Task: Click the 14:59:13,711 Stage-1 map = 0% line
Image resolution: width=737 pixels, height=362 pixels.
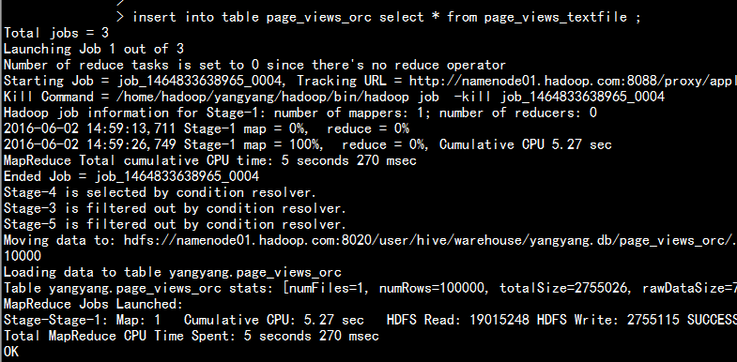Action: [207, 128]
